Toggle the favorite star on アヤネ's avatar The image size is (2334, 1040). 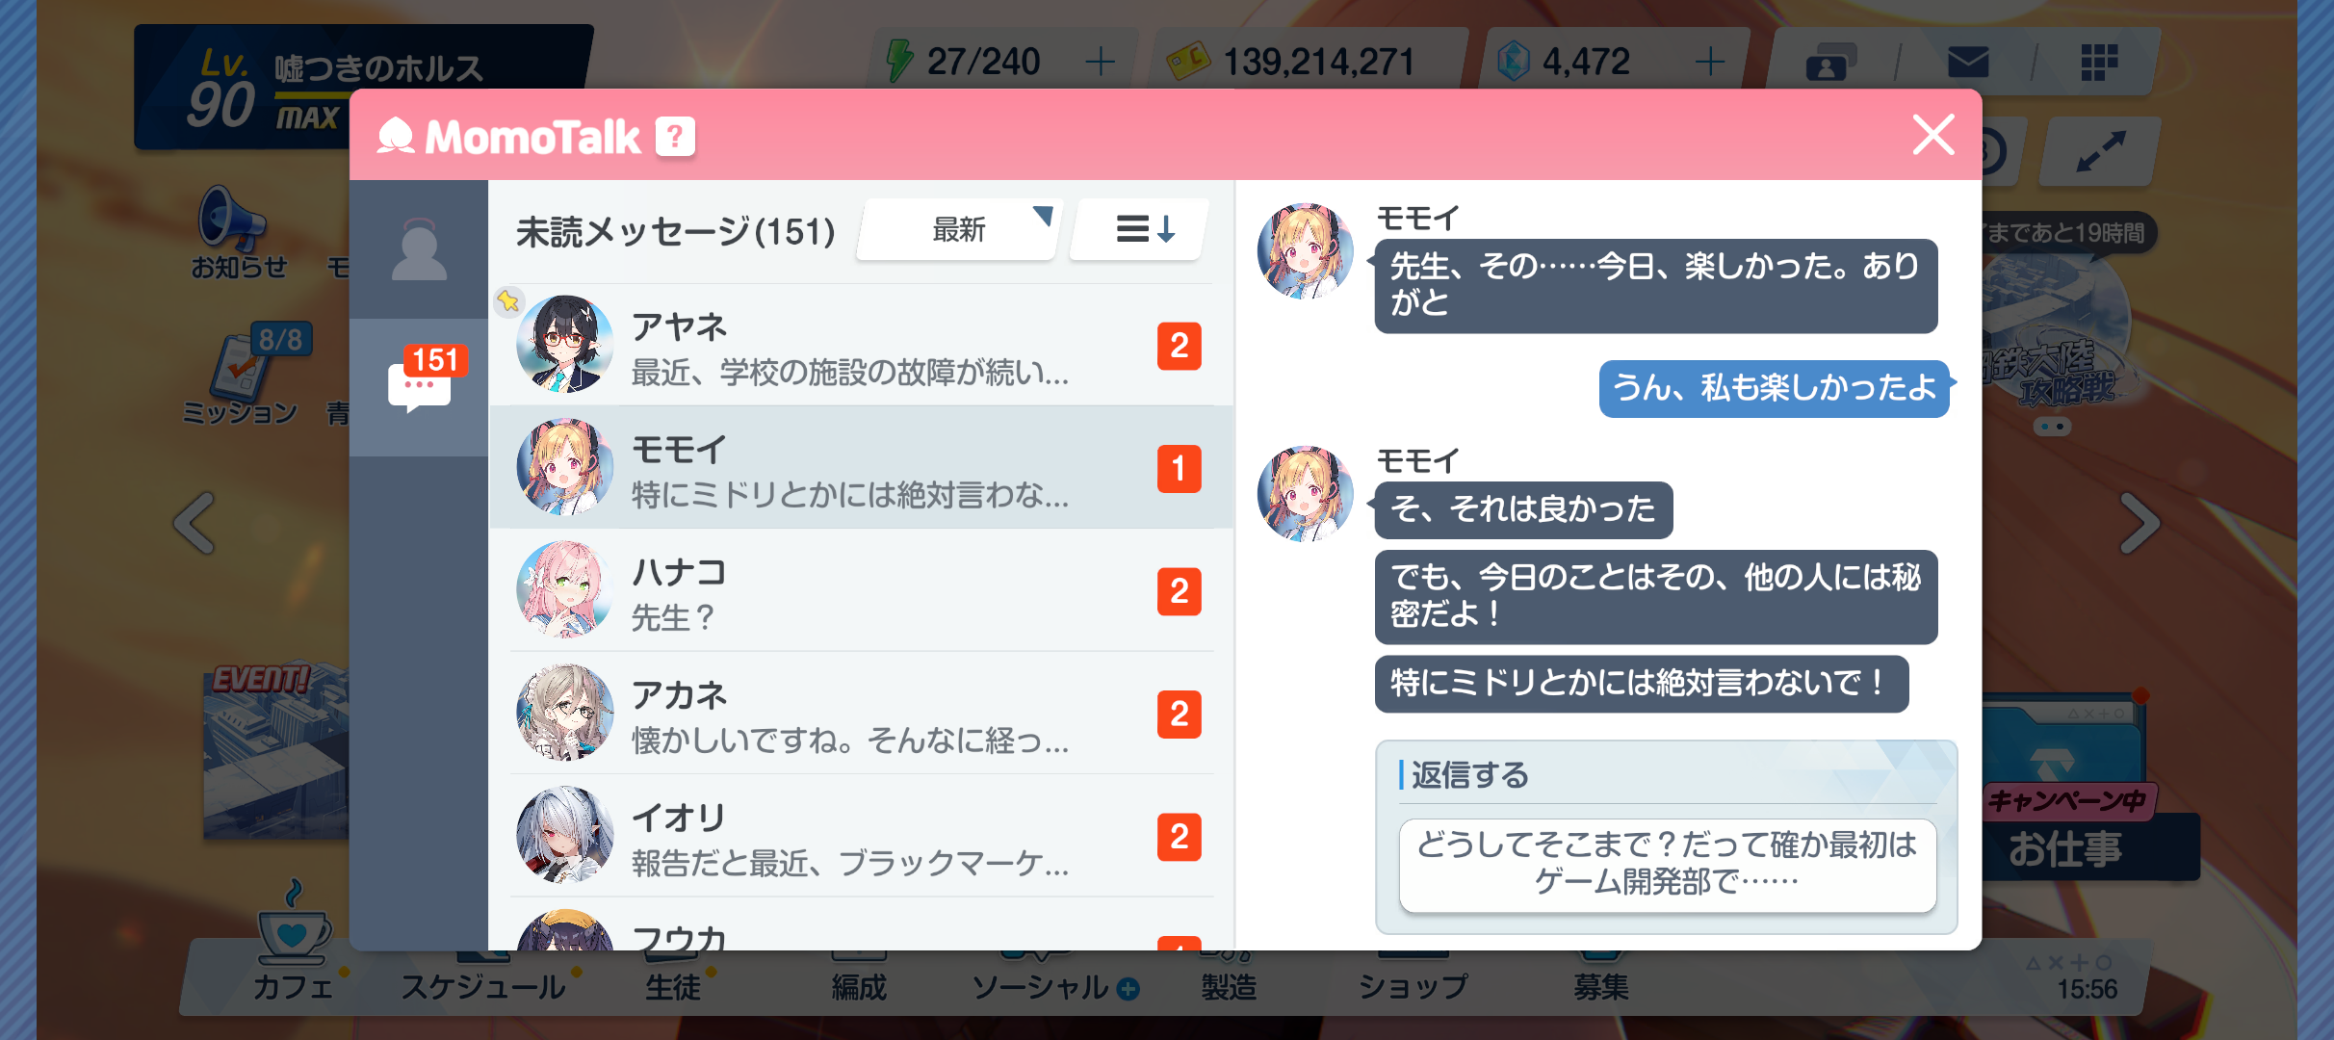coord(508,301)
